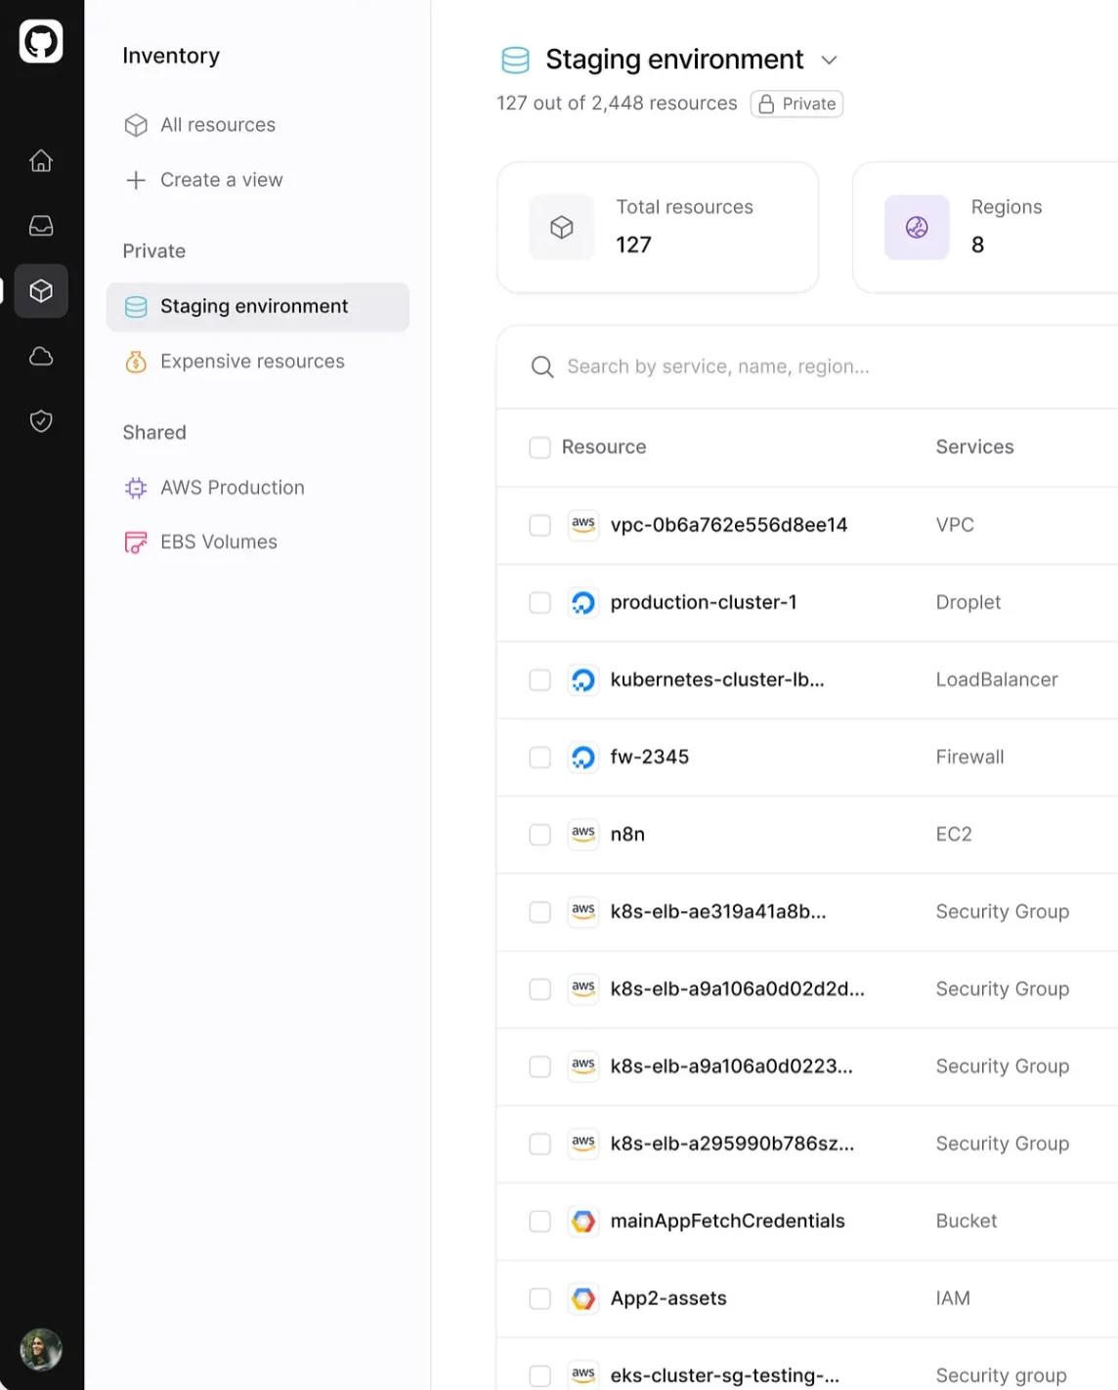Check the fw-2345 row checkbox
The height and width of the screenshot is (1390, 1118).
click(x=539, y=757)
